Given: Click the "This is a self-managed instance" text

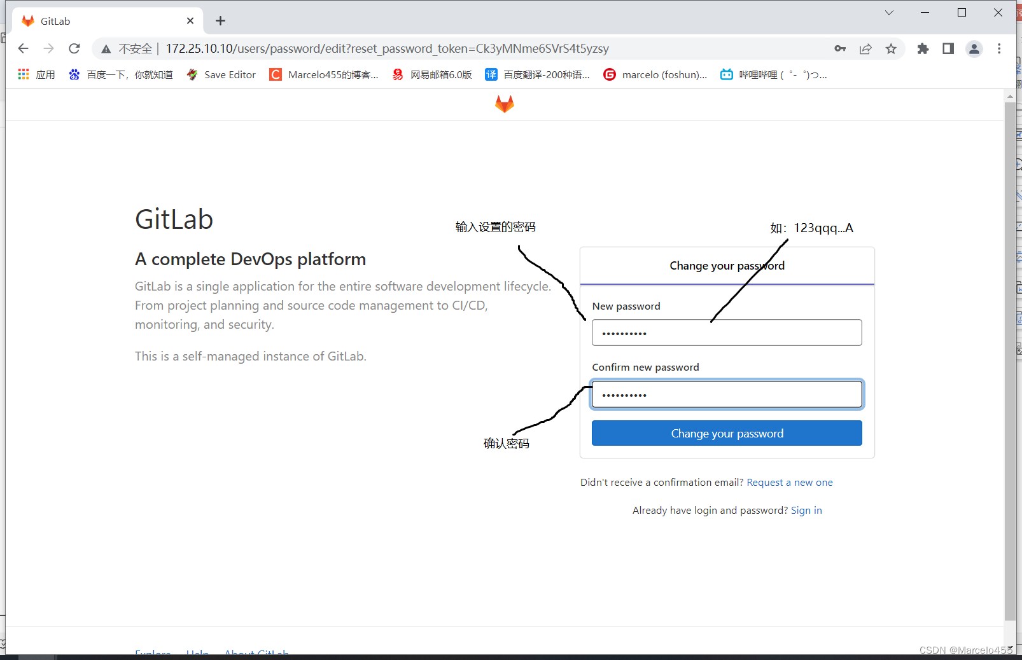Looking at the screenshot, I should (251, 356).
